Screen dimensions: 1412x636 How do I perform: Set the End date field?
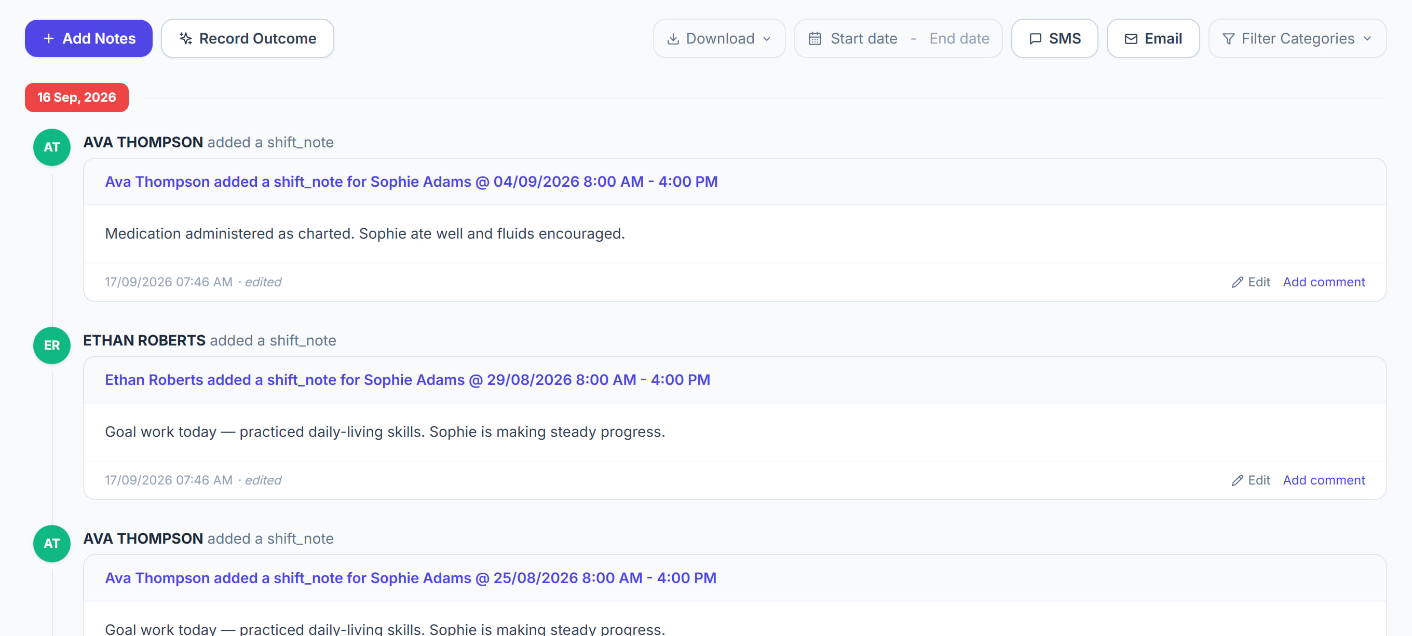pyautogui.click(x=959, y=38)
